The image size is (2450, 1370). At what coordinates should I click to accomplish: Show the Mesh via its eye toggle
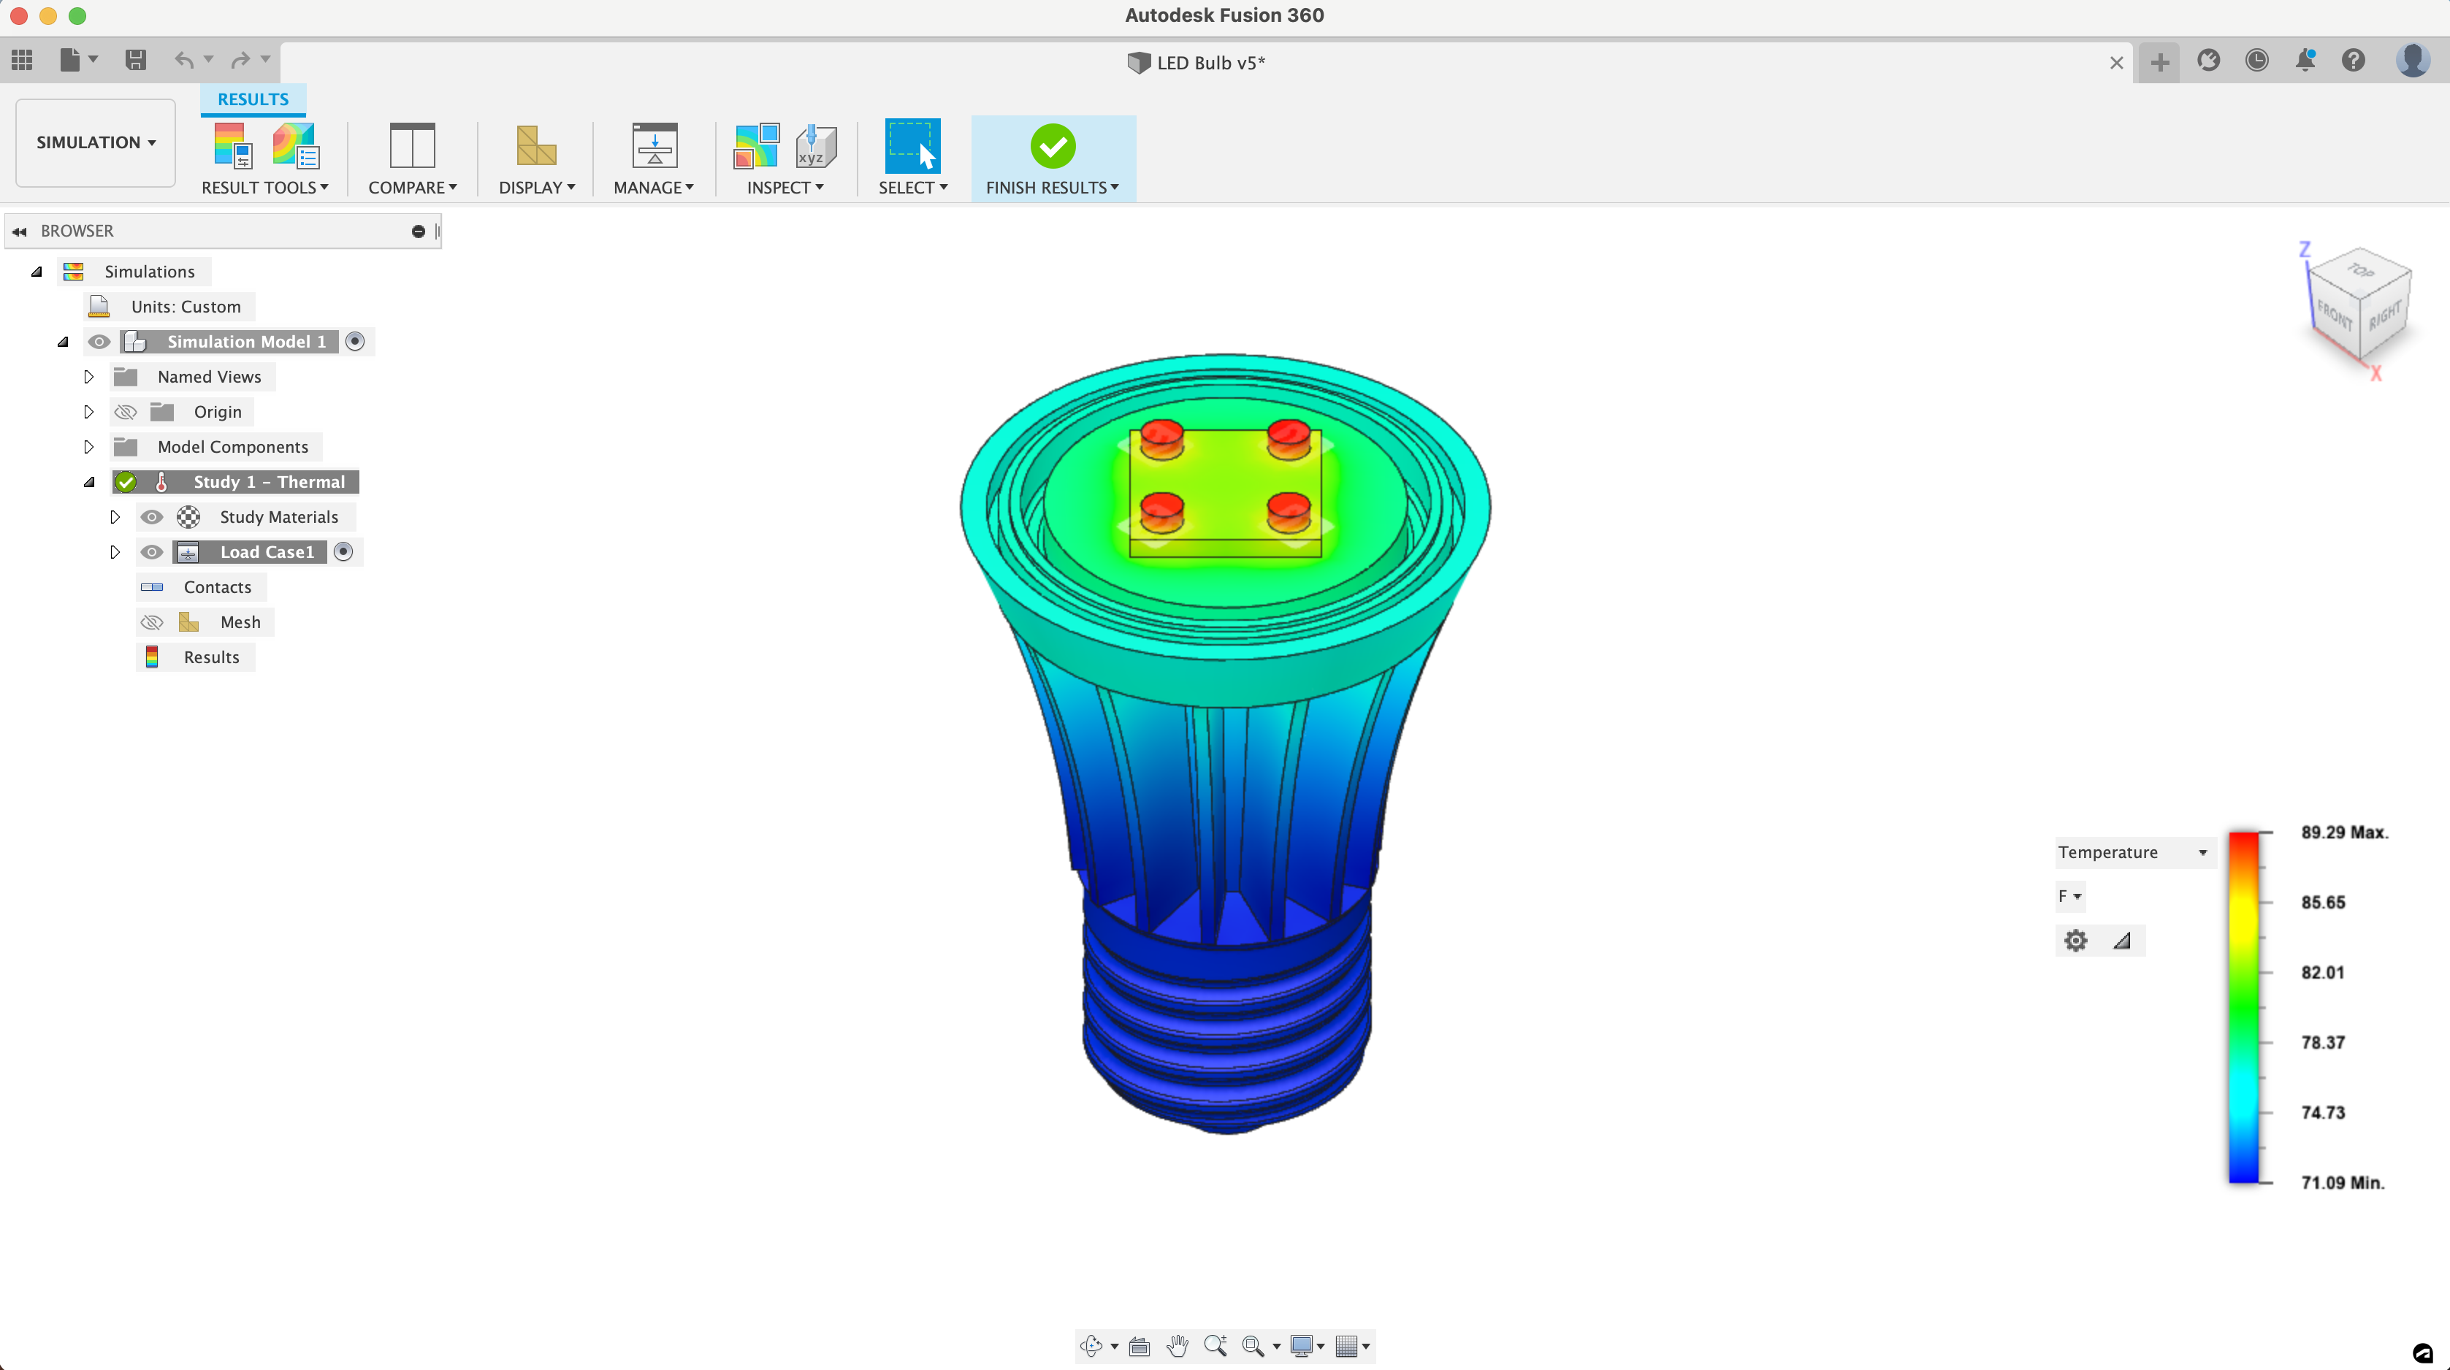[x=151, y=623]
